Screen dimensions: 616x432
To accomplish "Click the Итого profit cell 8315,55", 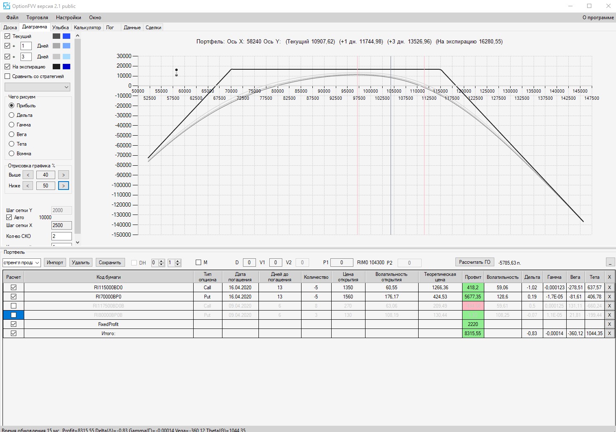I will point(473,333).
